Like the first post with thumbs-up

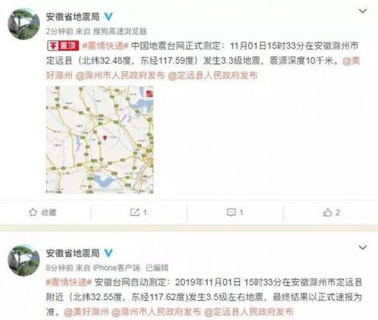pos(327,212)
